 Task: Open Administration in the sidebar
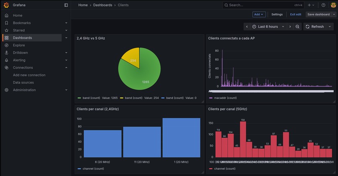pyautogui.click(x=24, y=90)
